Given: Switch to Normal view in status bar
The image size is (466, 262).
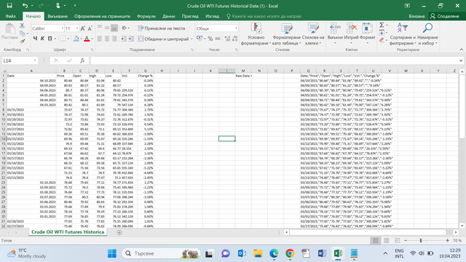Looking at the screenshot, I should tap(376, 241).
